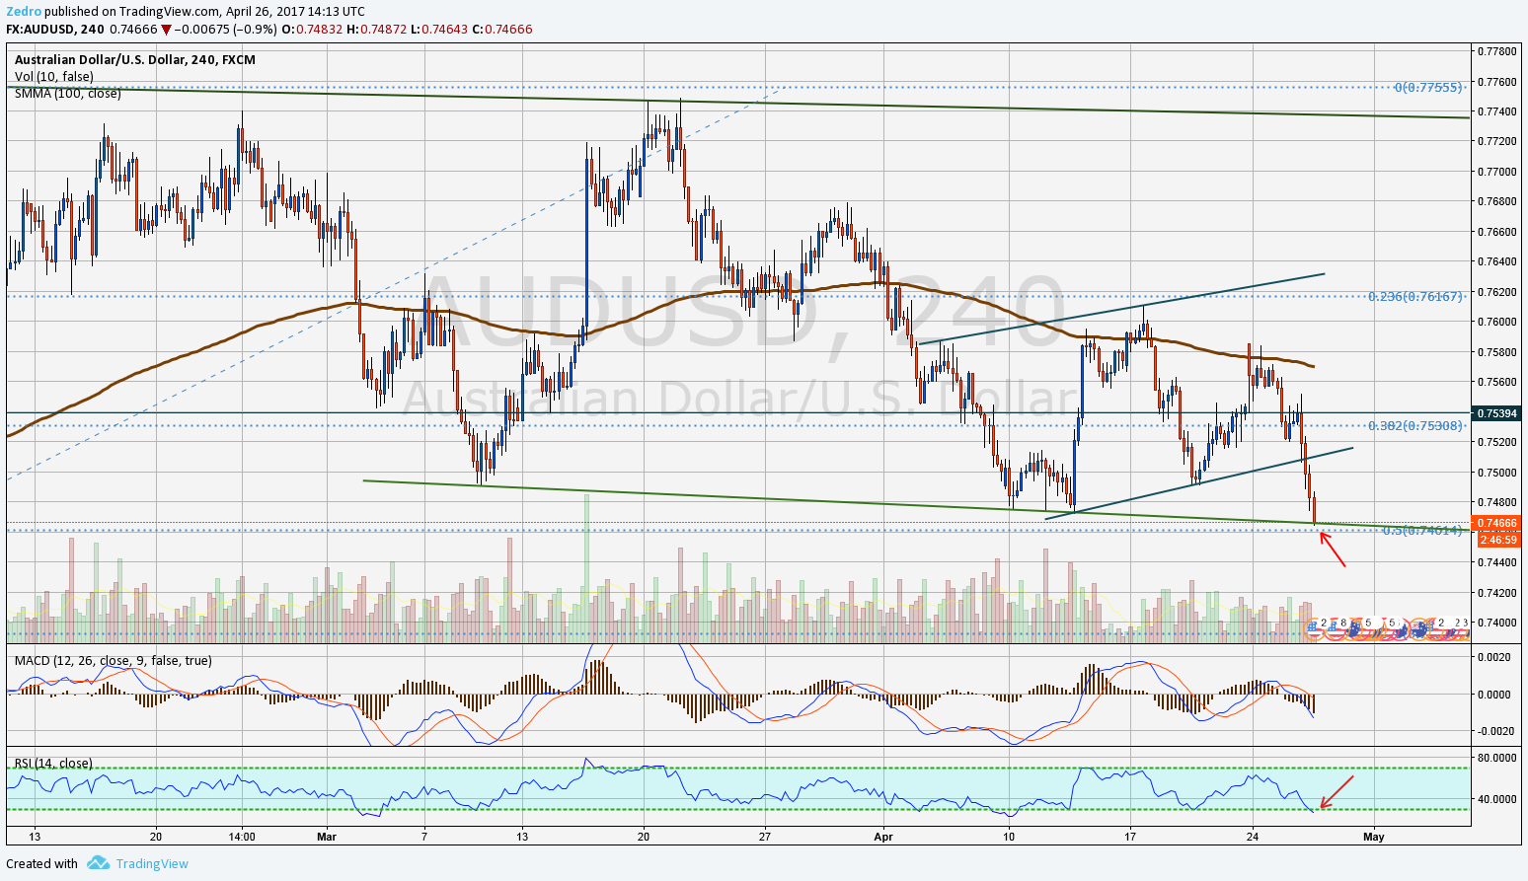Select the Vol (10, false) indicator label
This screenshot has width=1528, height=881.
coord(54,77)
